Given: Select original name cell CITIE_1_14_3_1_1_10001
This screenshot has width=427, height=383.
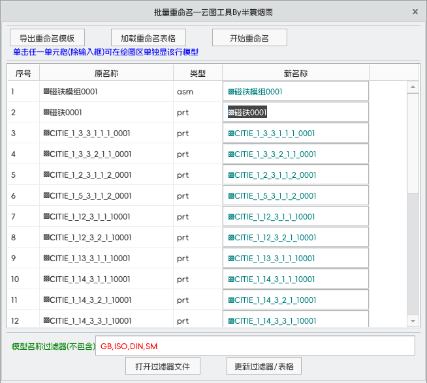Looking at the screenshot, I should (106, 279).
